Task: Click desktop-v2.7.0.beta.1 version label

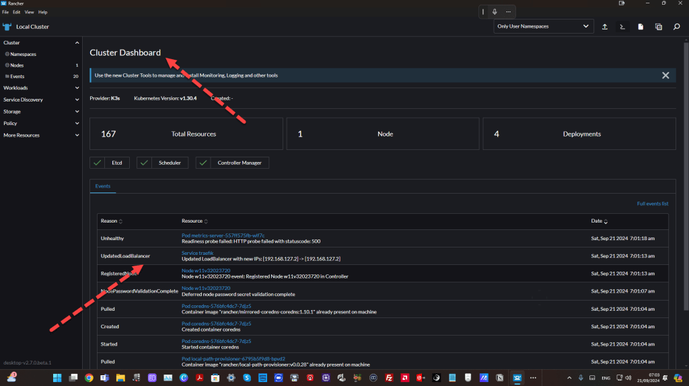Action: pos(27,362)
